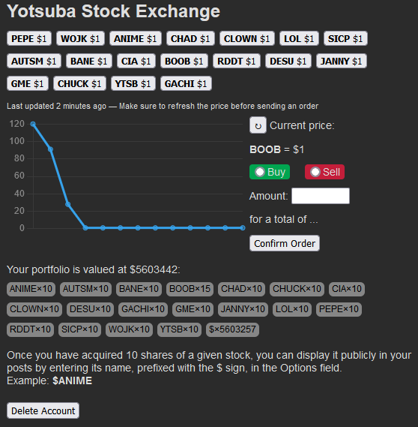Click the CLOWN $1 stock button
Image resolution: width=418 pixels, height=427 pixels.
pyautogui.click(x=247, y=38)
